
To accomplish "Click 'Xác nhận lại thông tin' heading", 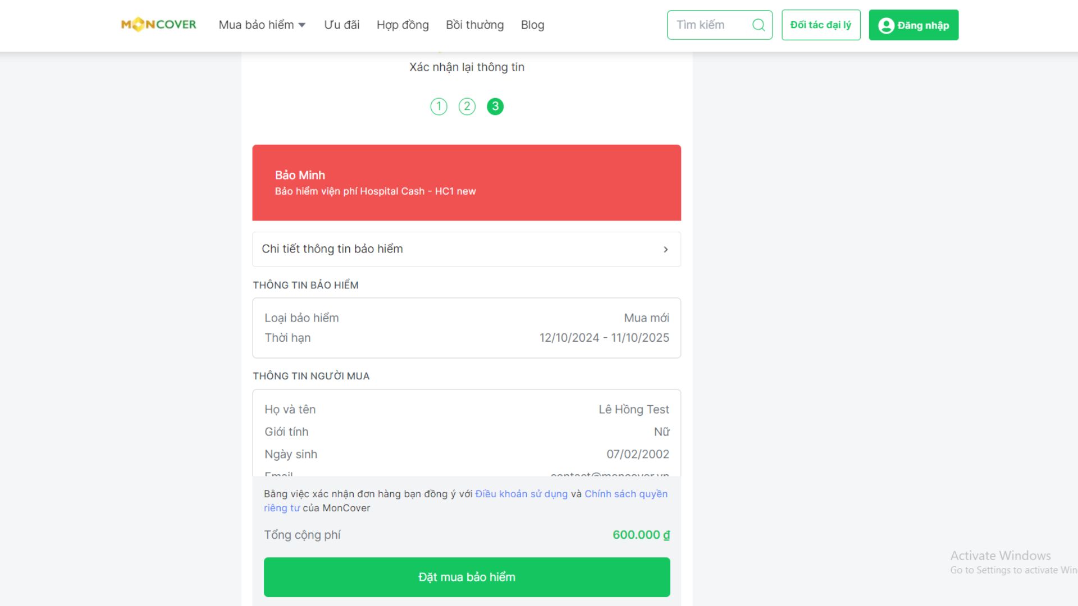I will click(467, 67).
